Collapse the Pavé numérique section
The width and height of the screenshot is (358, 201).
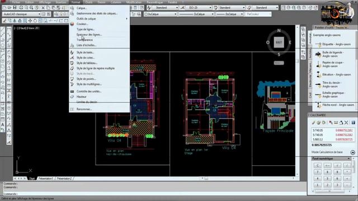[348, 159]
